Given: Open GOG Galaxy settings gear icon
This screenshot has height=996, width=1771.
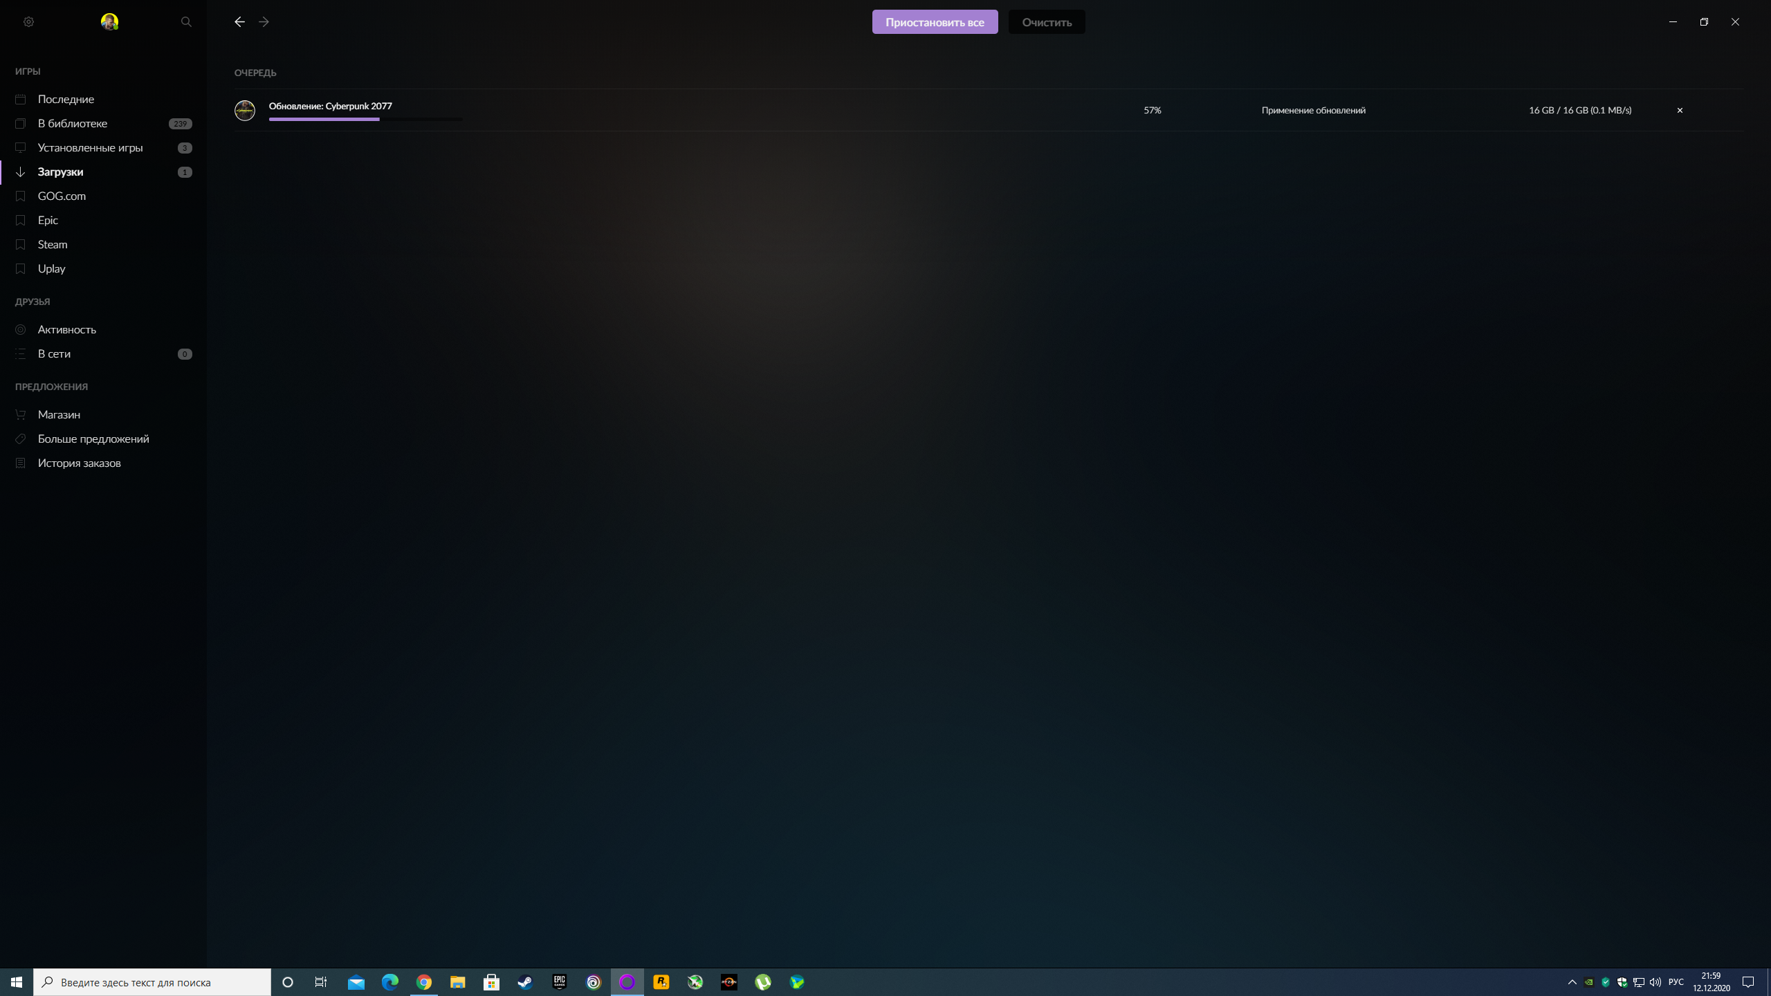Looking at the screenshot, I should tap(28, 22).
